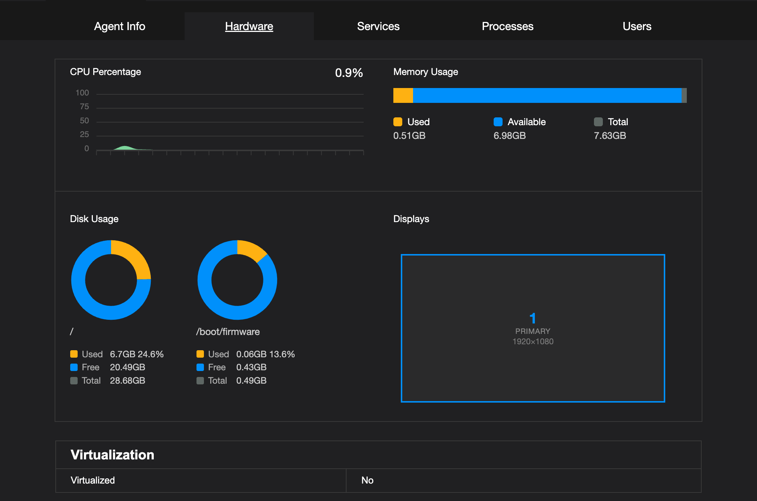Screen dimensions: 757x501
Task: Click the Memory Usage heading
Action: click(x=426, y=72)
